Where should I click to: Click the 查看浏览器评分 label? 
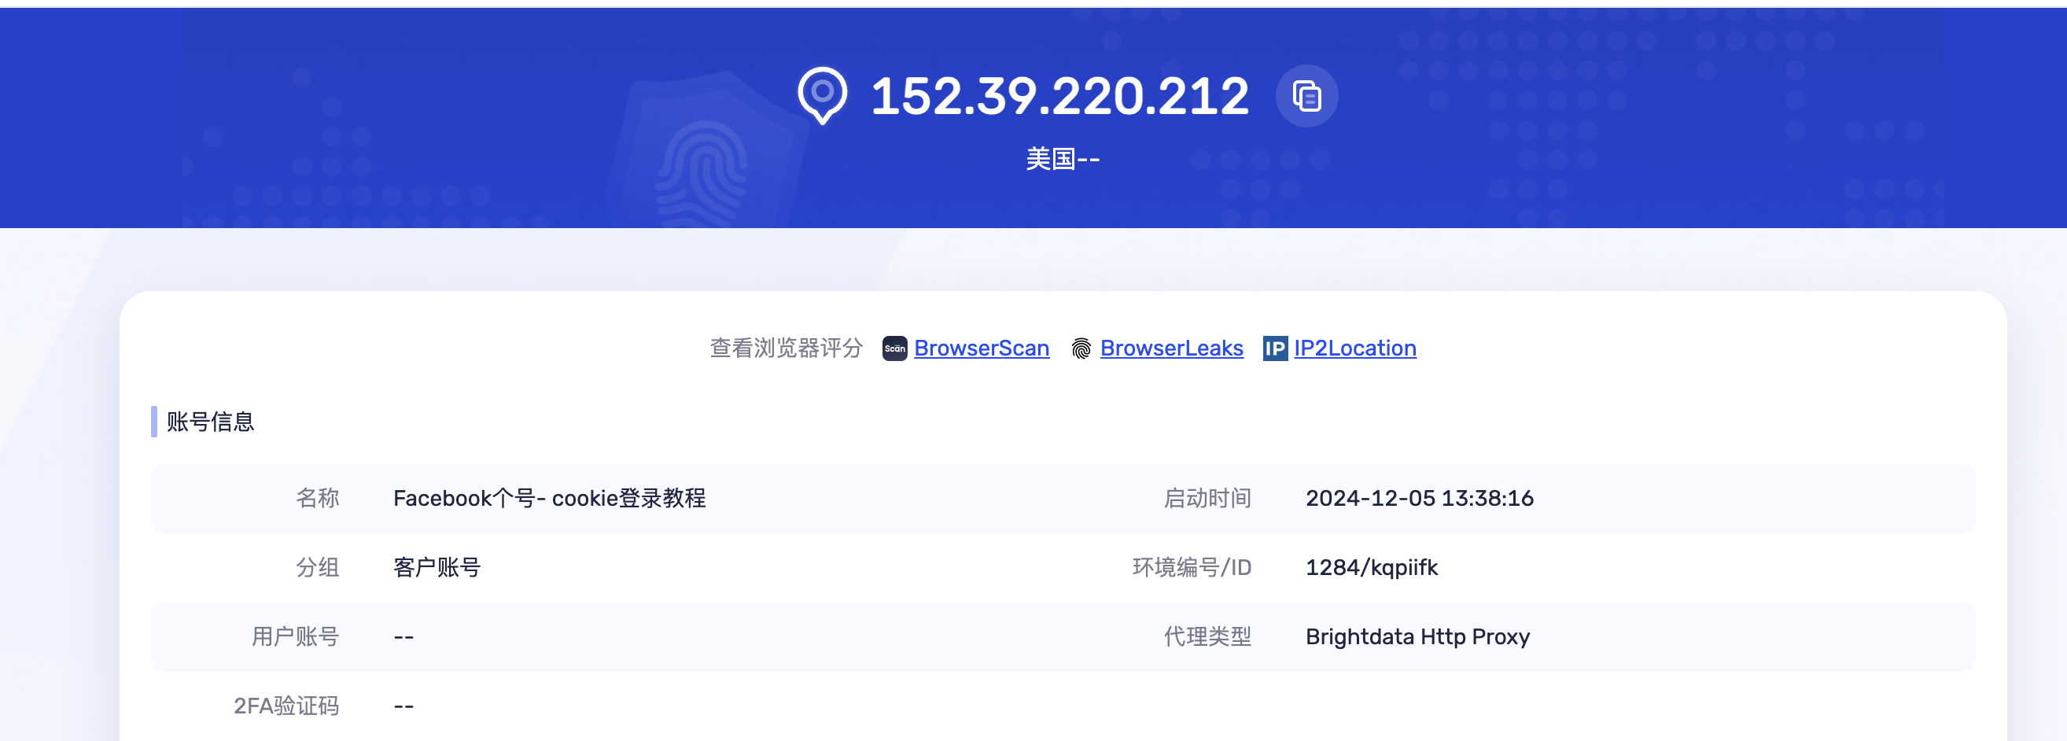coord(787,348)
